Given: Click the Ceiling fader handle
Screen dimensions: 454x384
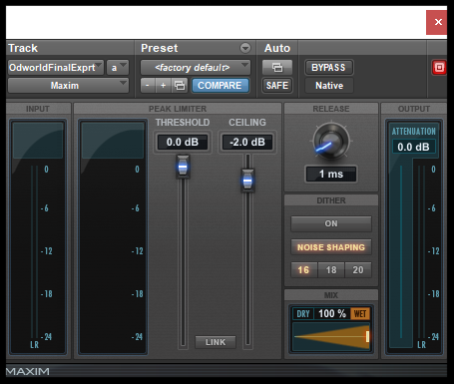Looking at the screenshot, I should (x=247, y=181).
